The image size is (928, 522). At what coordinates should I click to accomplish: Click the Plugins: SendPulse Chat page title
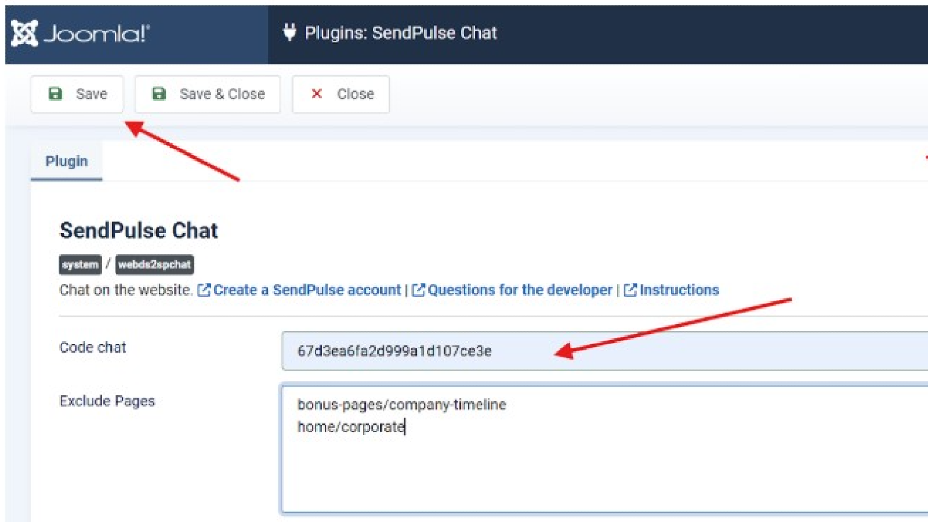[x=401, y=33]
